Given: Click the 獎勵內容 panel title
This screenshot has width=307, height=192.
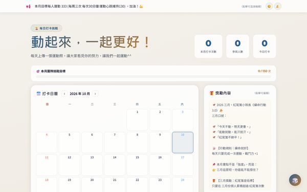Looking at the screenshot, I should [x=223, y=93].
